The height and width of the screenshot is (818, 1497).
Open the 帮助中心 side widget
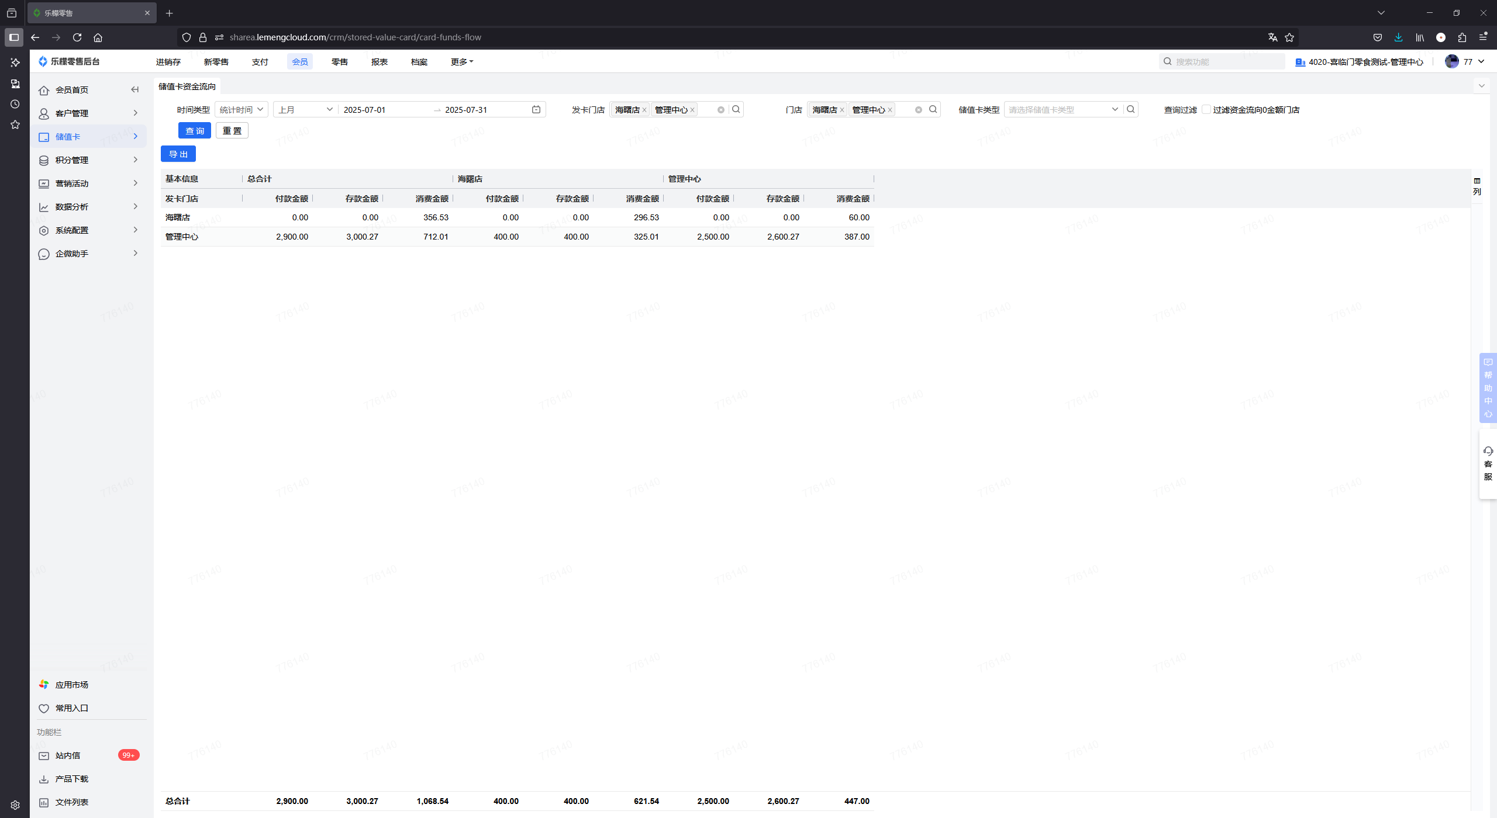coord(1488,388)
